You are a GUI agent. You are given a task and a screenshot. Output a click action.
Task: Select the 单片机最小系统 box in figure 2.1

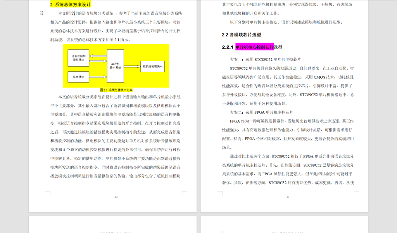[116, 66]
